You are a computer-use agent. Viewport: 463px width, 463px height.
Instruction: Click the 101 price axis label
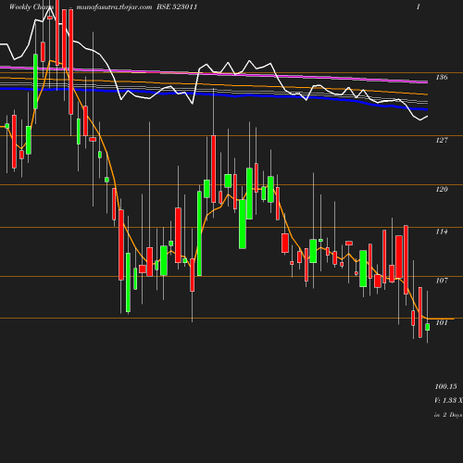(442, 323)
